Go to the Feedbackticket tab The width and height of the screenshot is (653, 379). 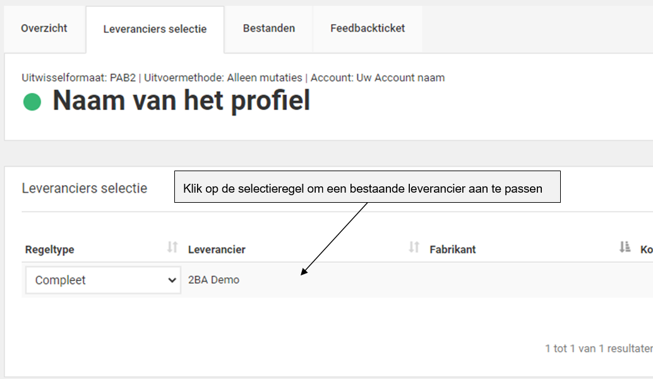(x=367, y=28)
